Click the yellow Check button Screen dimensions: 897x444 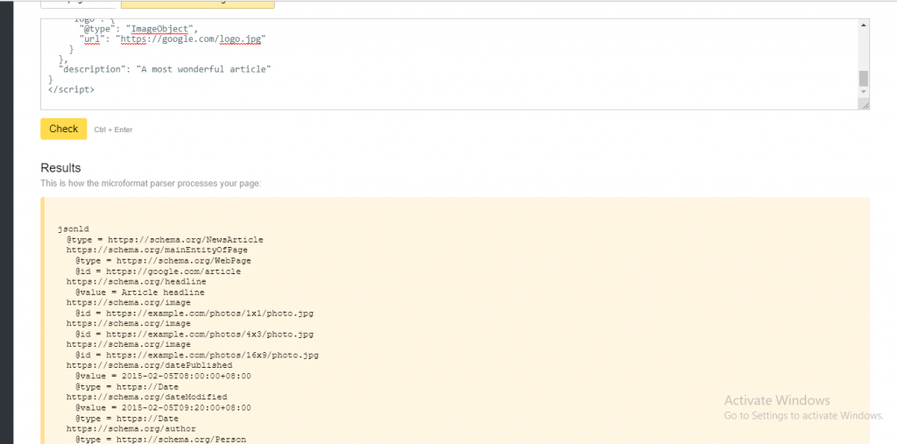pos(63,129)
